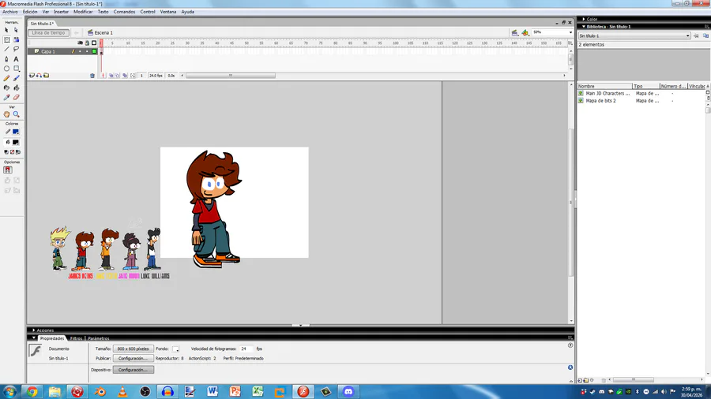The height and width of the screenshot is (399, 711).
Task: Open the Archivo menu
Action: click(10, 12)
